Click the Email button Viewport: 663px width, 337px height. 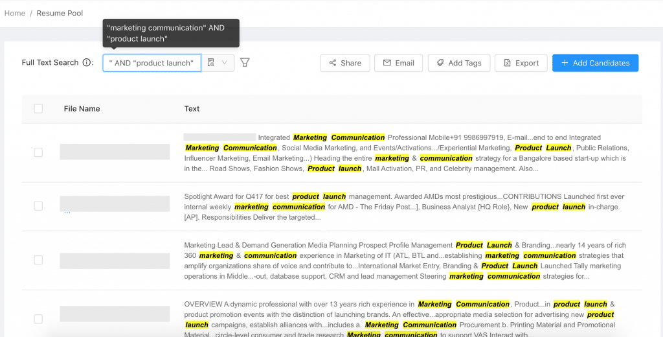tap(398, 63)
